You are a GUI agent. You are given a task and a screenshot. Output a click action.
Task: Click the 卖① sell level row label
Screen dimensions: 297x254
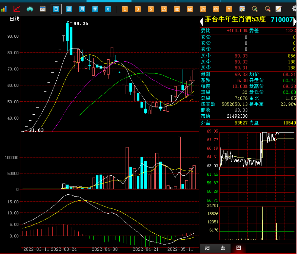click(x=206, y=49)
